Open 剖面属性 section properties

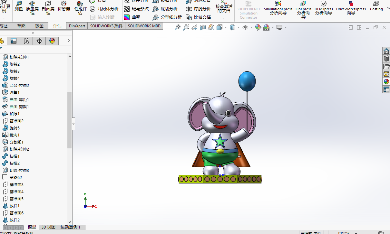click(48, 8)
